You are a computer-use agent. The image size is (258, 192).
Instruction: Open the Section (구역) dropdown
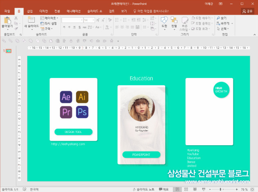[47, 29]
